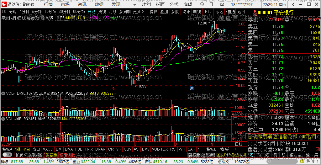The image size is (321, 165).
Task: Select the 5分钟 period
Action: pyautogui.click(x=37, y=12)
